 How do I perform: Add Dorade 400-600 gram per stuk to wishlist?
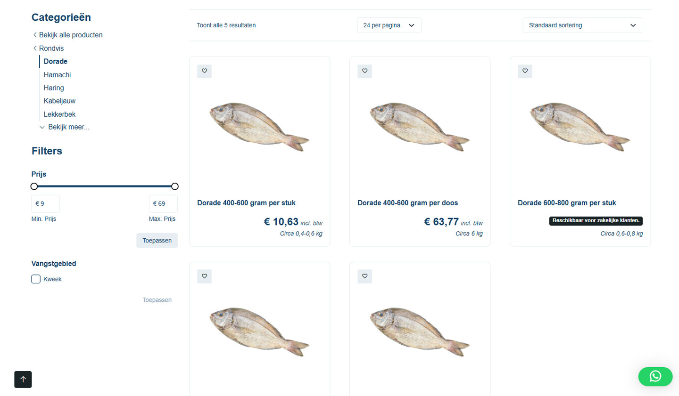click(204, 71)
